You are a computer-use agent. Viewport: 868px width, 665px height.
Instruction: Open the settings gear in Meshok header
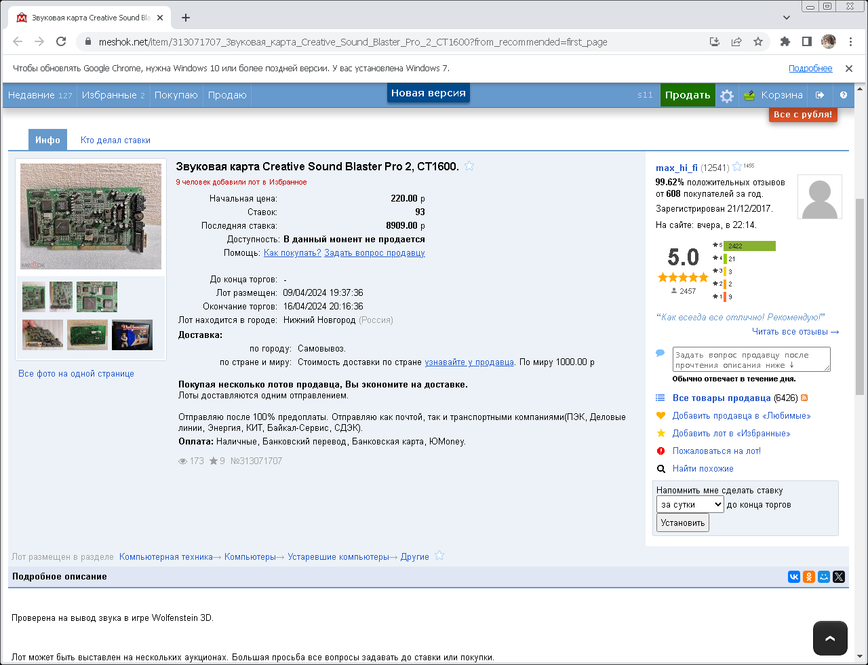(727, 96)
